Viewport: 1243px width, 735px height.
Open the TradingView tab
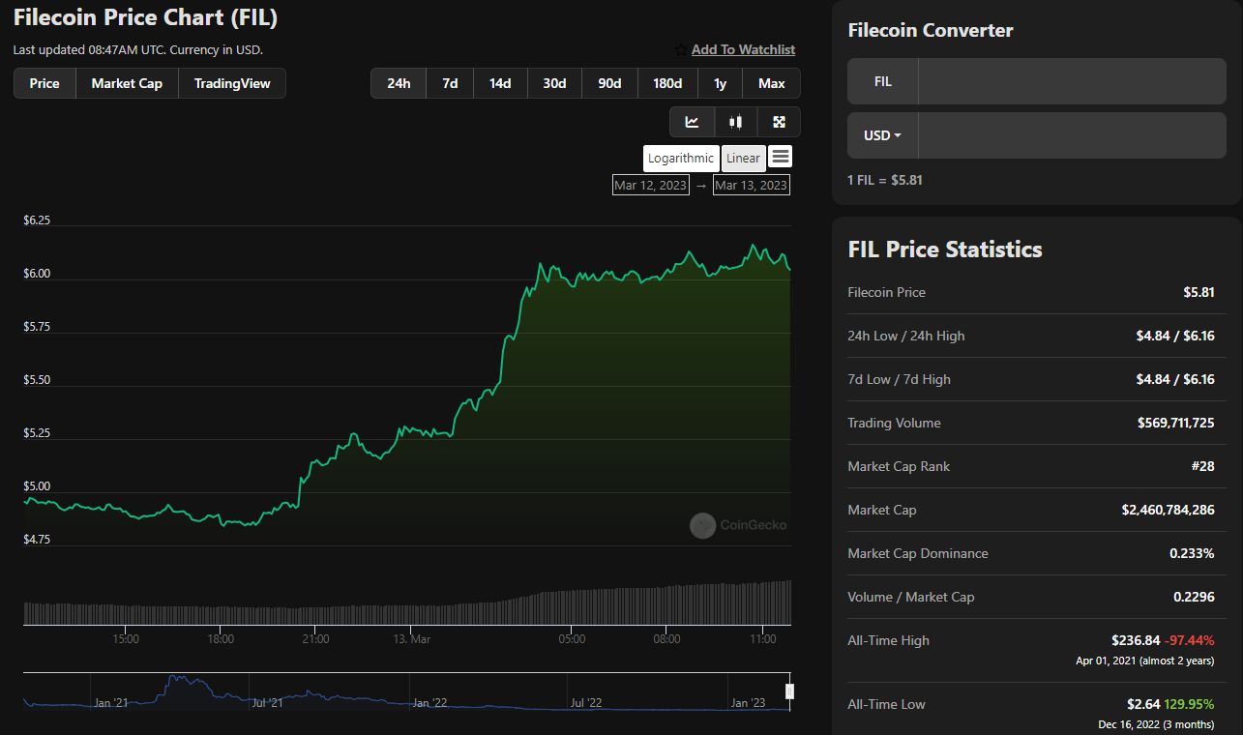click(232, 83)
